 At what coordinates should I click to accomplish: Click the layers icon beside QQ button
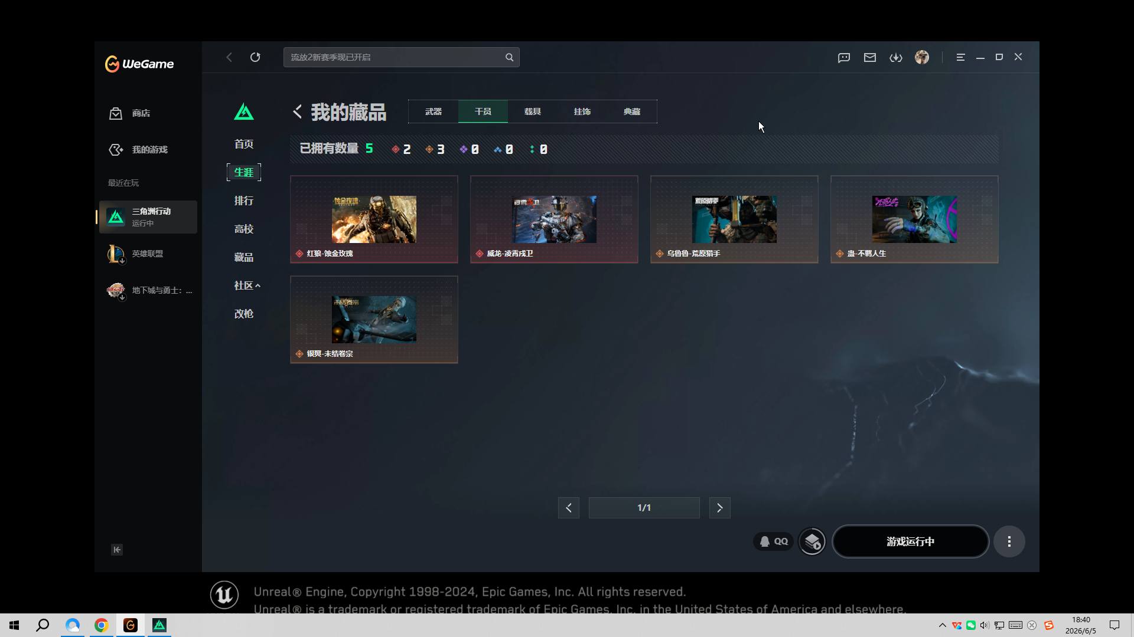click(x=812, y=541)
